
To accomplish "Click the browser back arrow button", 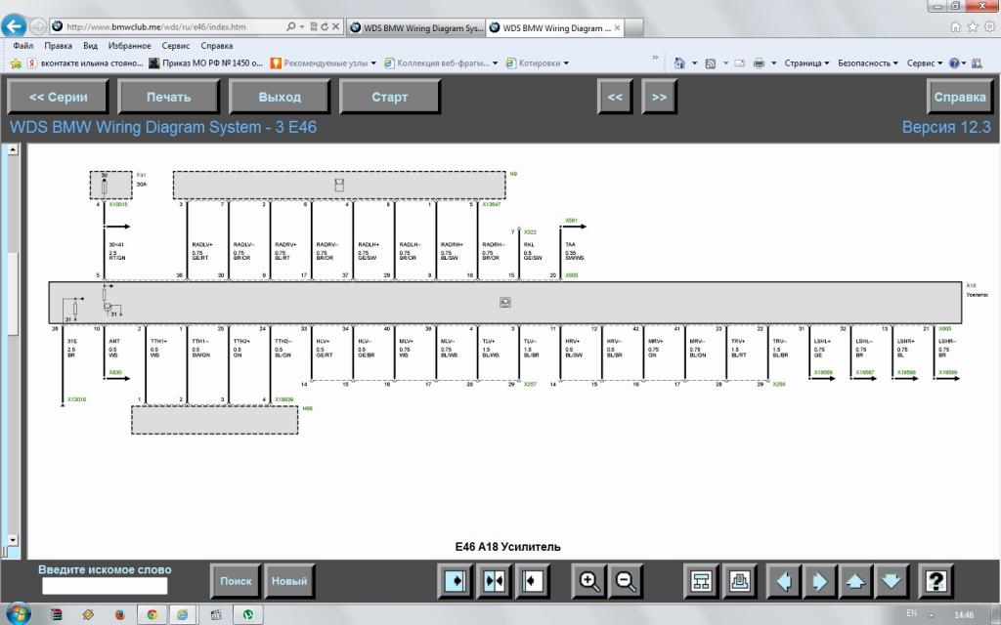I will (x=14, y=26).
